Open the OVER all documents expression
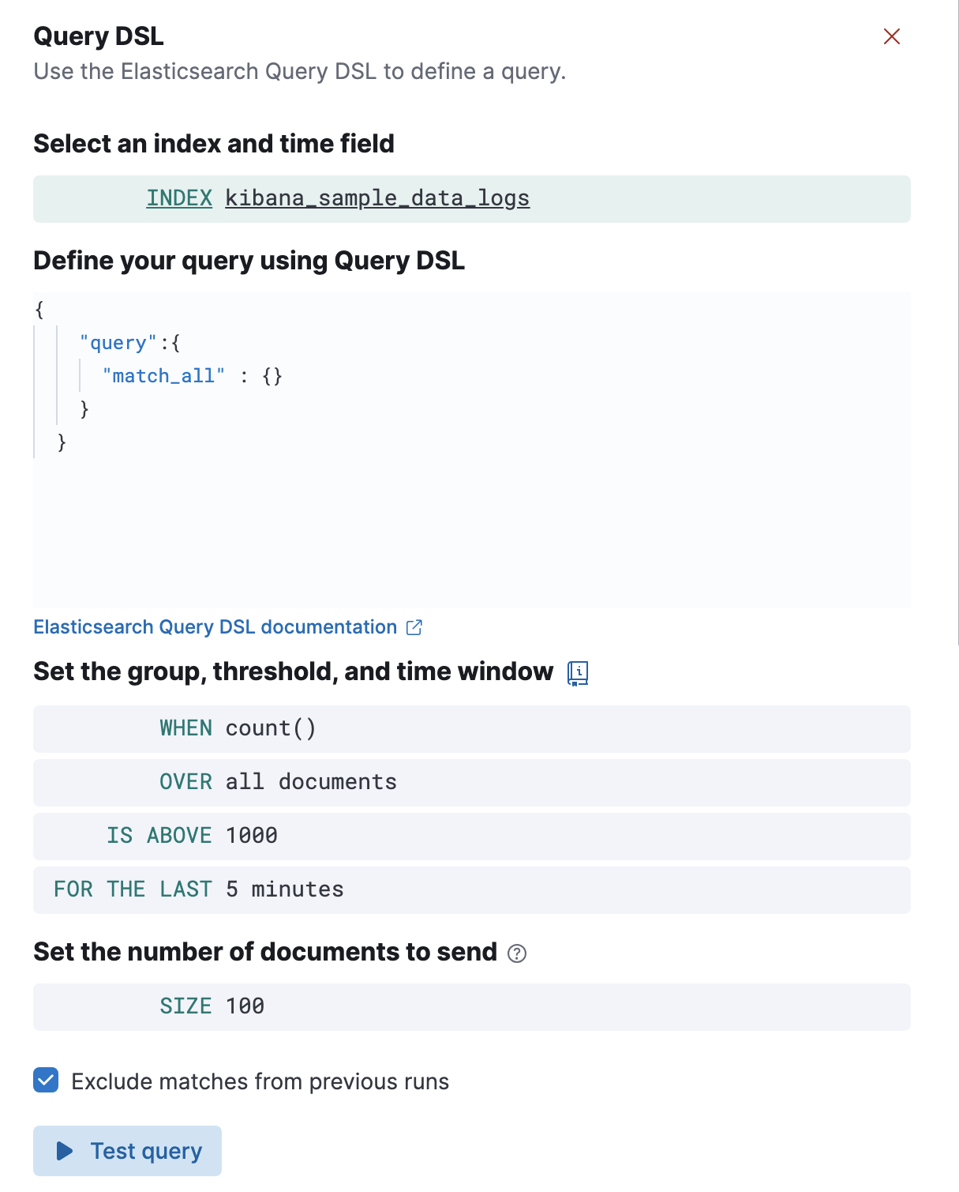 click(276, 782)
